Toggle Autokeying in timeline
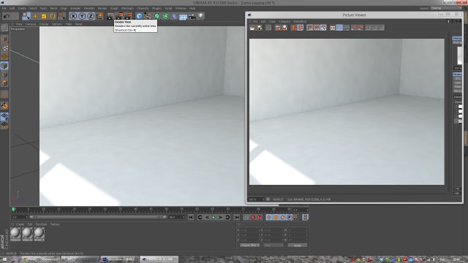This screenshot has width=468, height=263. 253,218
